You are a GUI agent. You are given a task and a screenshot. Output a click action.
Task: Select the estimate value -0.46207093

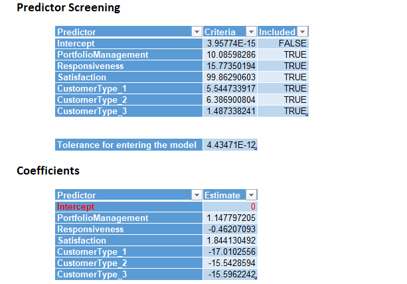pos(230,229)
